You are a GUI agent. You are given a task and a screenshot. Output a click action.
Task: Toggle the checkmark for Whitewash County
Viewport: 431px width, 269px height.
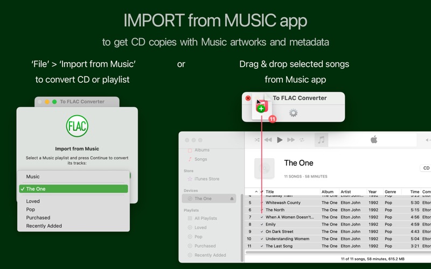click(262, 203)
